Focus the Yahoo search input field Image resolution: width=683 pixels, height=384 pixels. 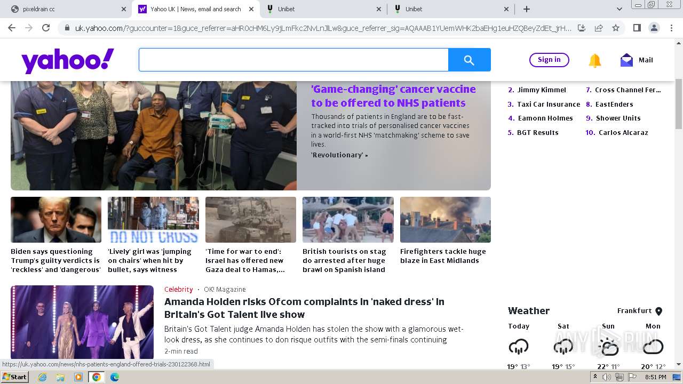293,60
